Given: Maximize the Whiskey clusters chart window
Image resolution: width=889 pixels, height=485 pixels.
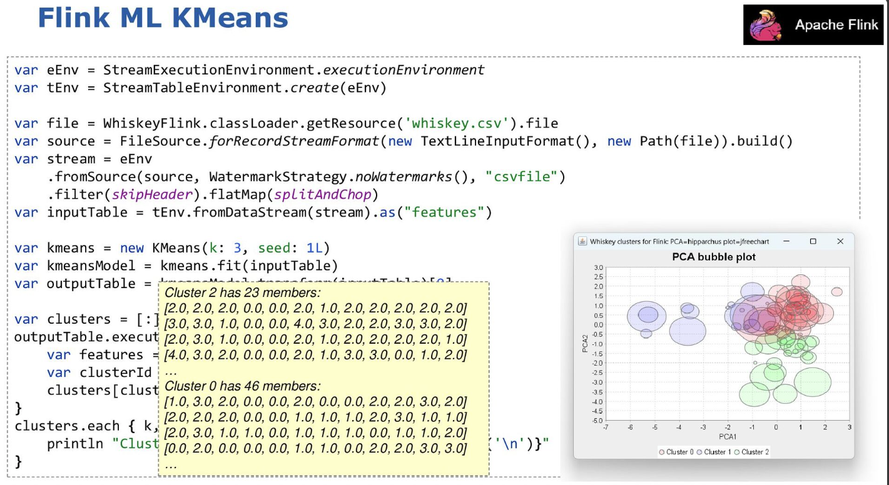Looking at the screenshot, I should click(813, 241).
